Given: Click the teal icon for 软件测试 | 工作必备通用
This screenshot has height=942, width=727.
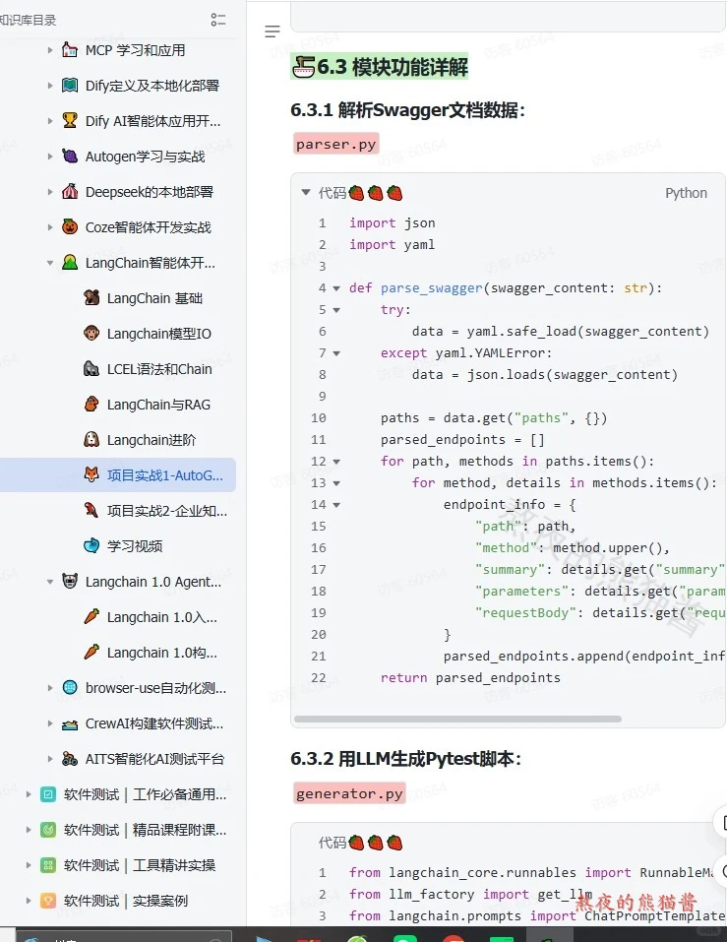Looking at the screenshot, I should [x=48, y=794].
